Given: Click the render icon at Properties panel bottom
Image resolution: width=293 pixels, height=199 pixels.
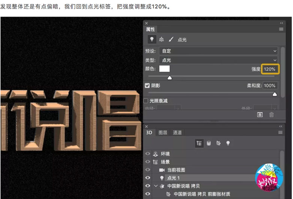Looking at the screenshot, I should [260, 115].
